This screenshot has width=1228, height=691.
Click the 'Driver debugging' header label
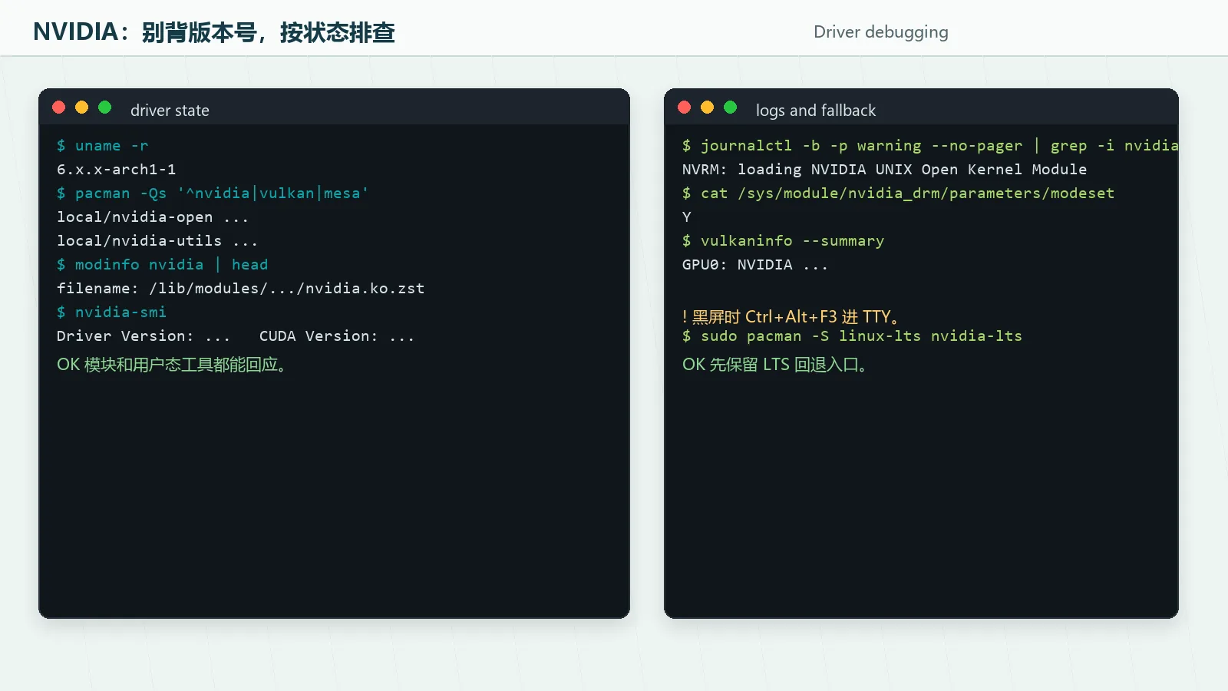tap(881, 32)
